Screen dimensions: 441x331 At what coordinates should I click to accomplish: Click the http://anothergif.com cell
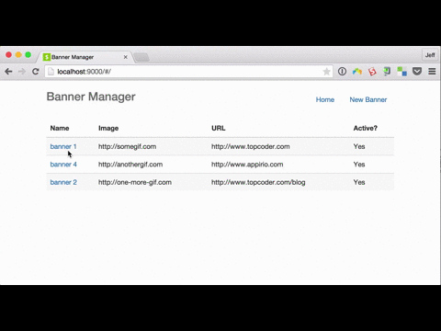pyautogui.click(x=130, y=165)
